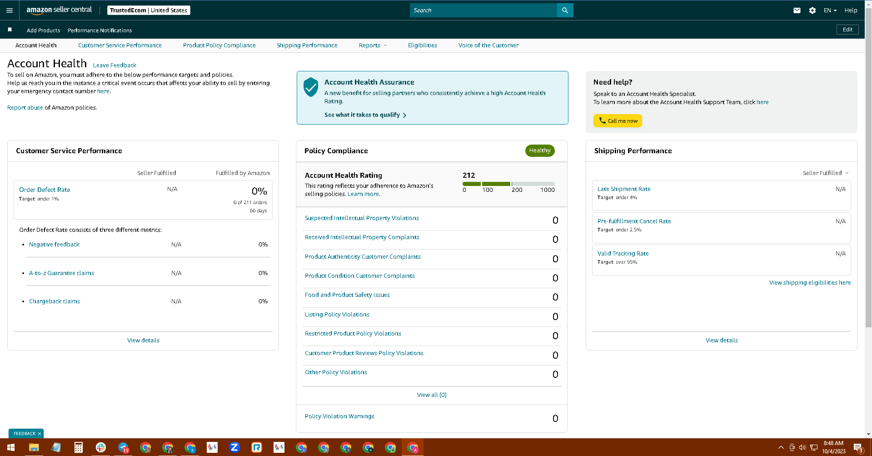Screen dimensions: 872x456
Task: Click the Help link in header
Action: (x=851, y=10)
